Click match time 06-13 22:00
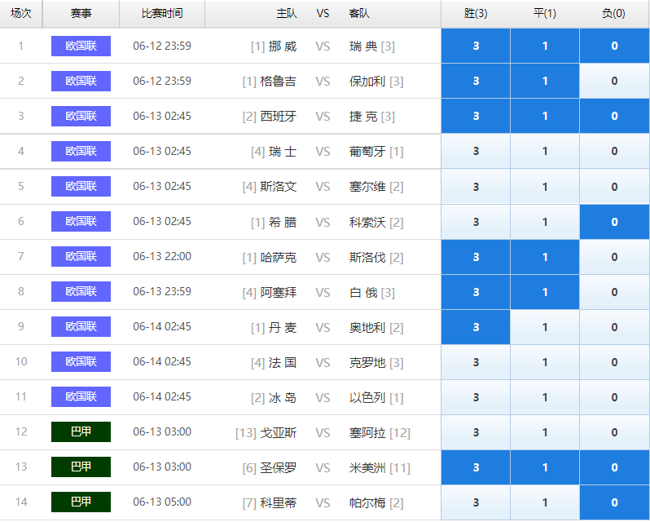Viewport: 650px width, 522px height. [162, 256]
